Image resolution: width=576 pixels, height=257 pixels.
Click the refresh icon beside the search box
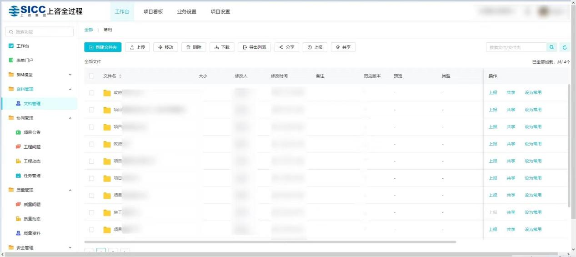tap(565, 47)
